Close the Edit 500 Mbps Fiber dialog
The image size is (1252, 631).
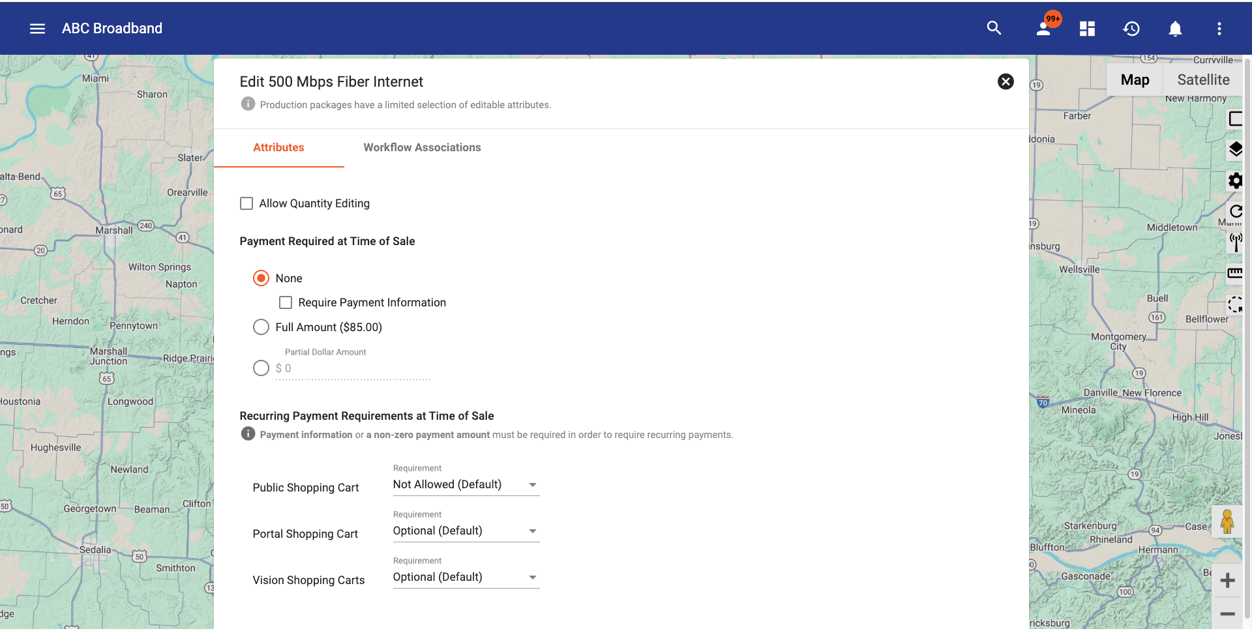(1006, 81)
